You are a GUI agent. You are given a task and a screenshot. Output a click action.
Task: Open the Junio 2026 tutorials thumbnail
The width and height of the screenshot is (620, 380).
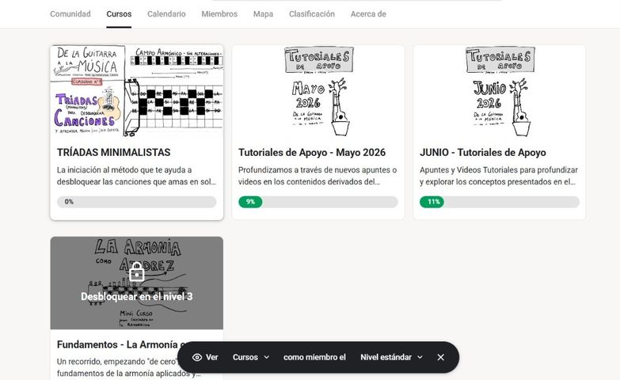[x=500, y=91]
